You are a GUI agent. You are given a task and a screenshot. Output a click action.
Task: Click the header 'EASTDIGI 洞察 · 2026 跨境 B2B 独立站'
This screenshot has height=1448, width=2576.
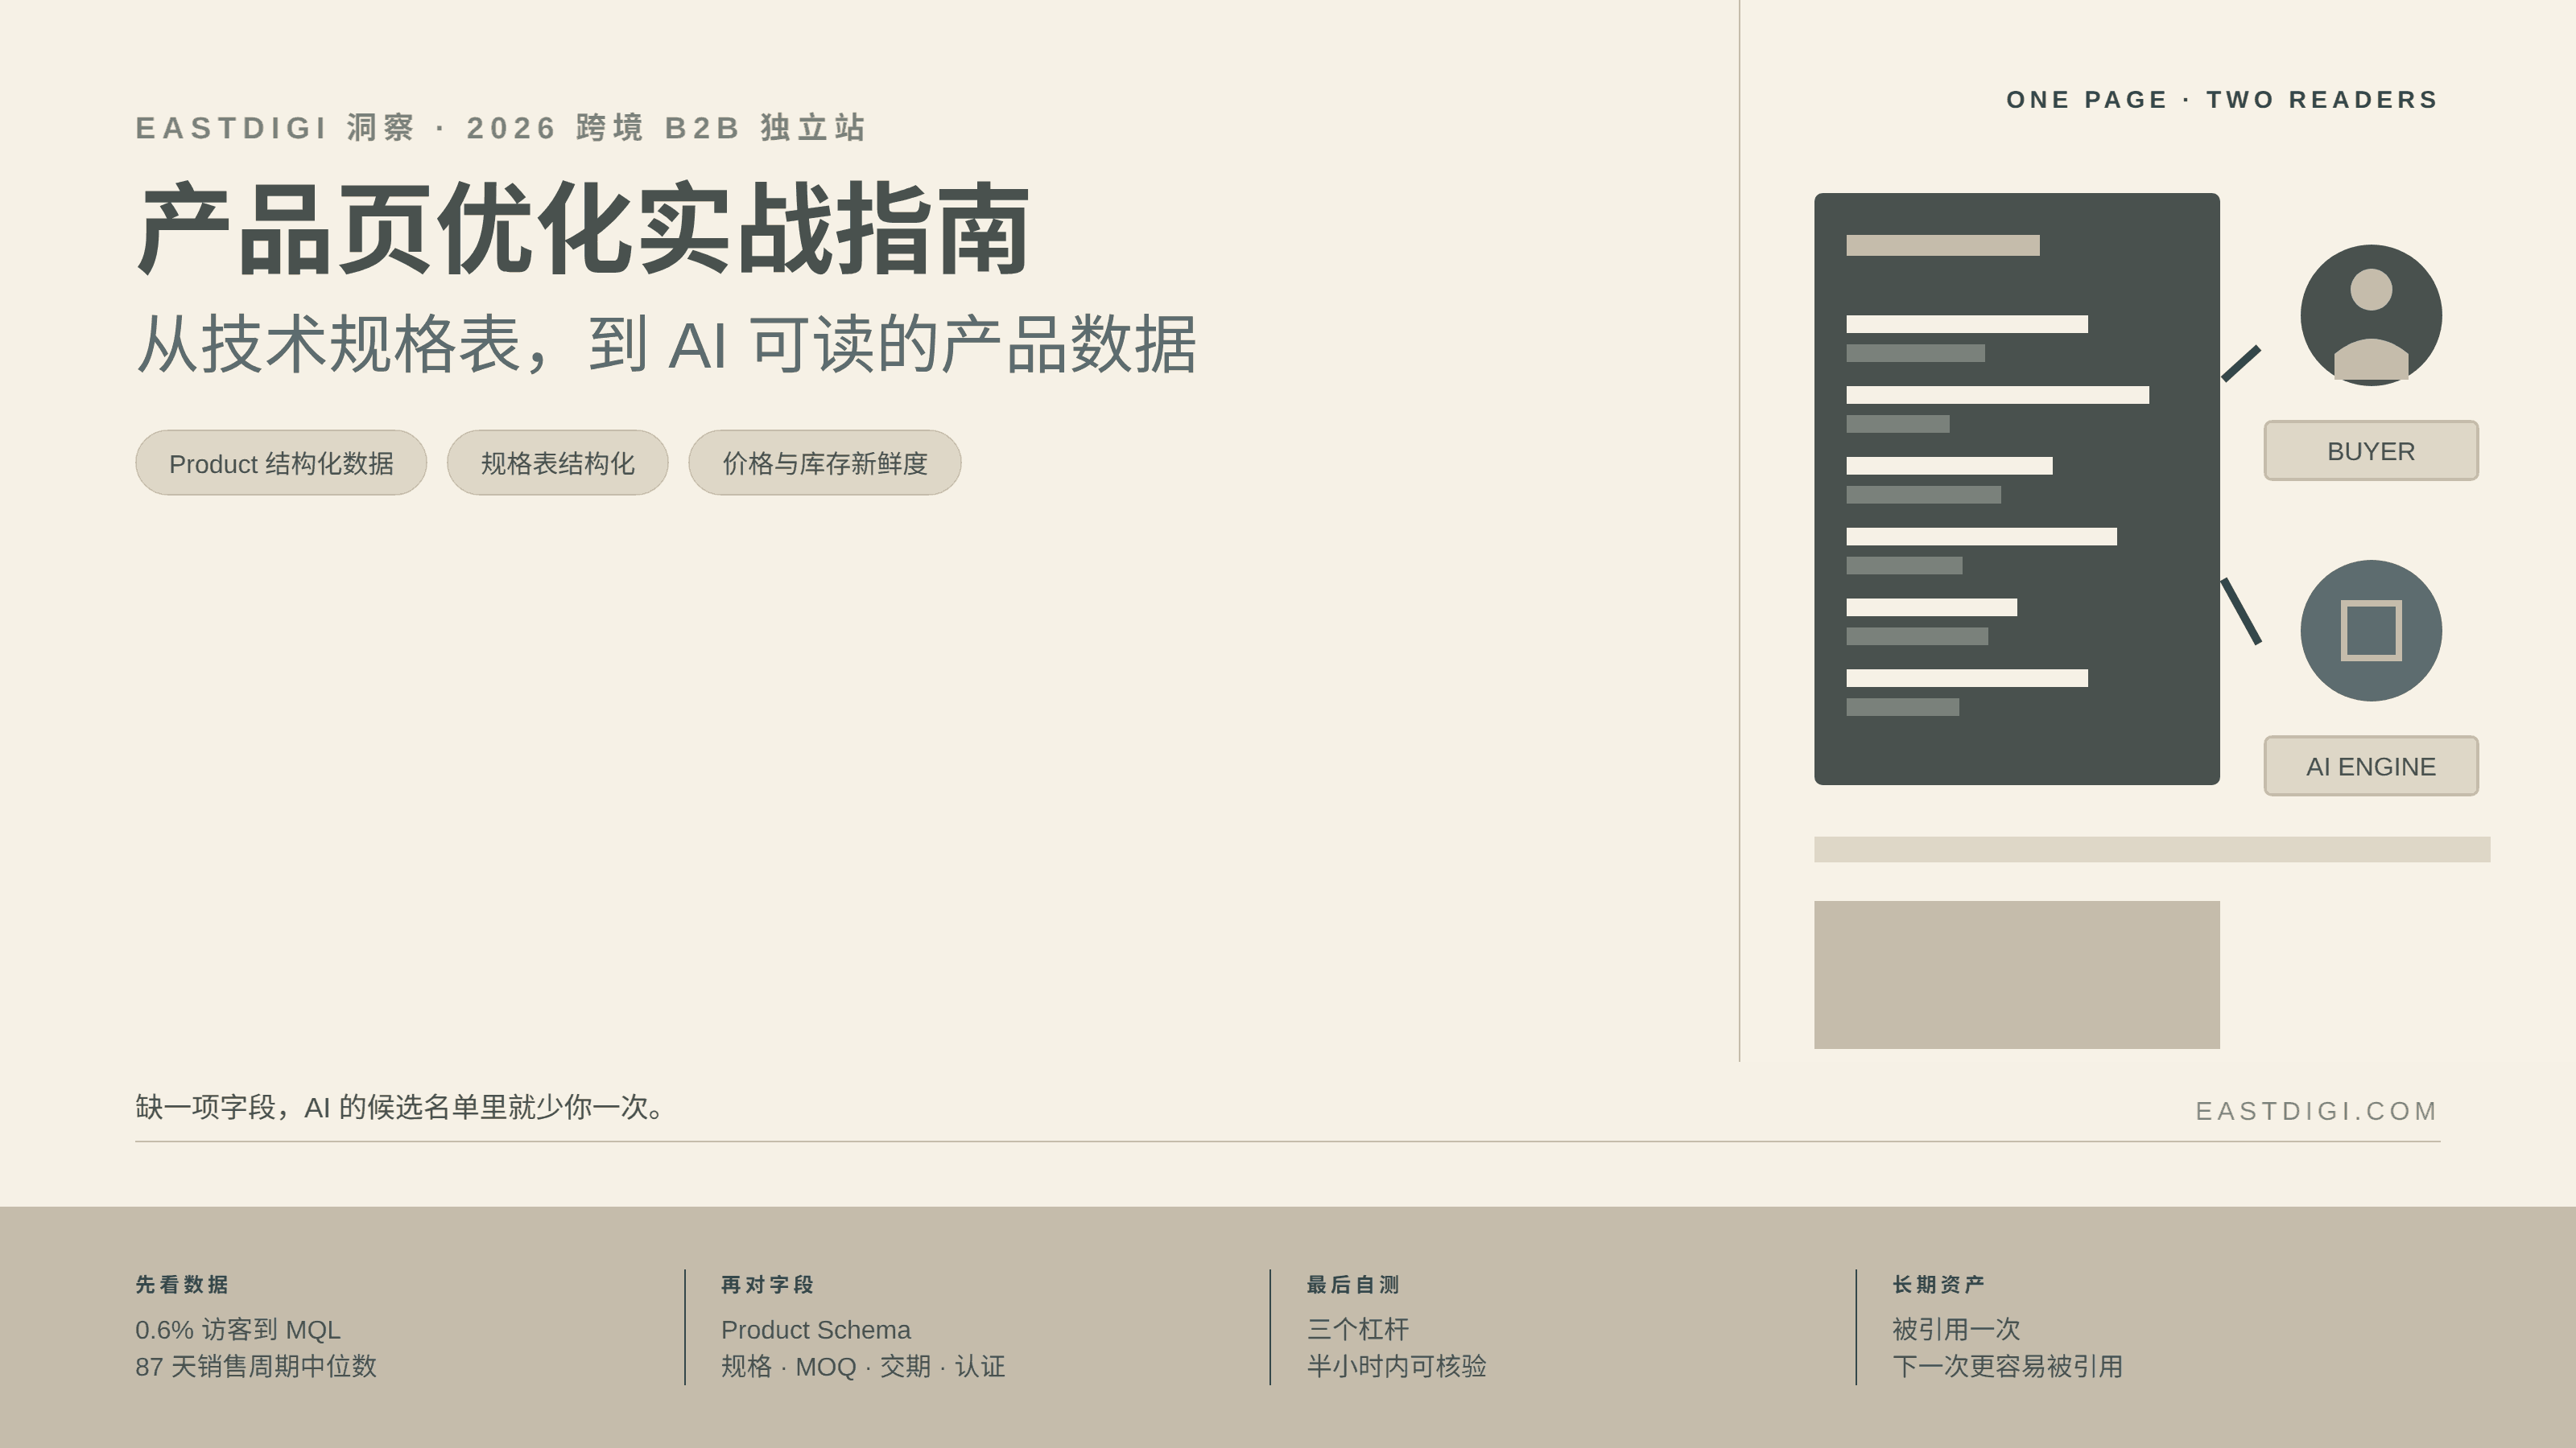click(x=500, y=128)
